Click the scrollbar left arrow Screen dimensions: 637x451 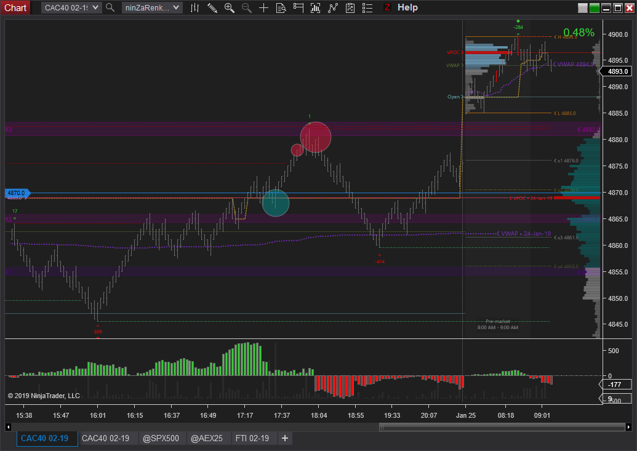pos(8,427)
